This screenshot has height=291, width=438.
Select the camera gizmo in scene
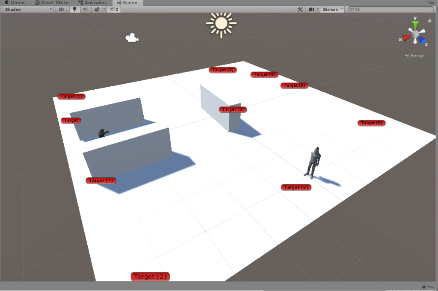132,38
